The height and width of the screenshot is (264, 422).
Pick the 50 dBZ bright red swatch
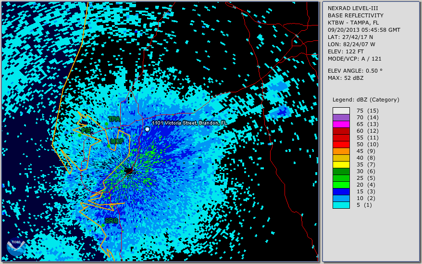coord(341,144)
